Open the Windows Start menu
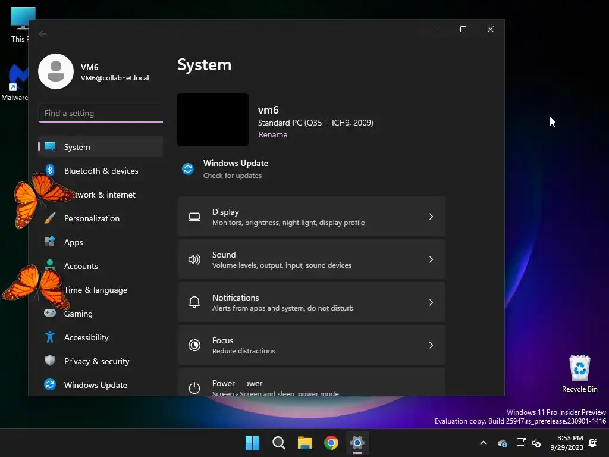The image size is (609, 457). (x=252, y=443)
